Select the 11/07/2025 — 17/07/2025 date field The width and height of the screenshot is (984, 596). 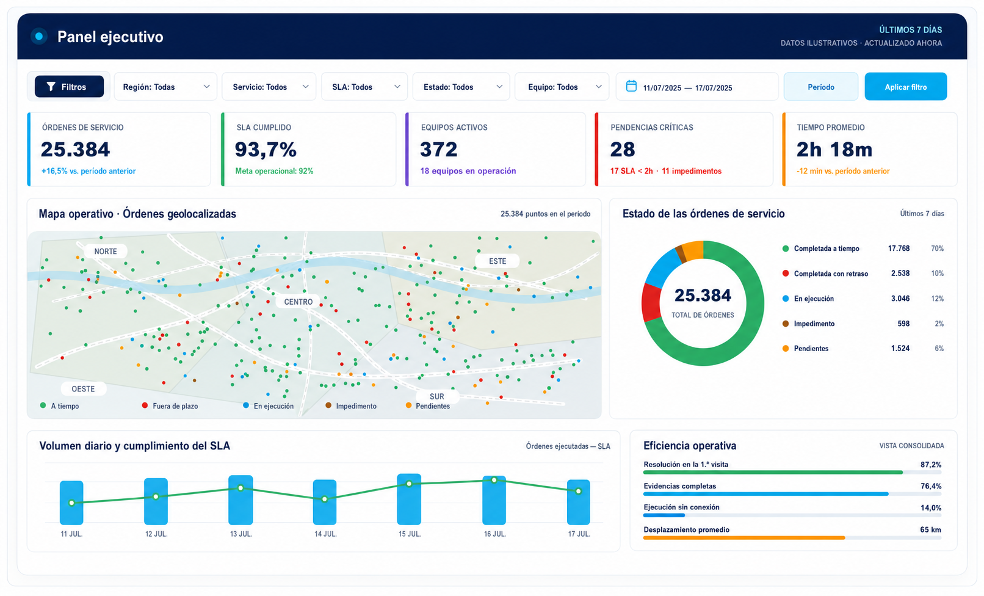click(x=697, y=87)
